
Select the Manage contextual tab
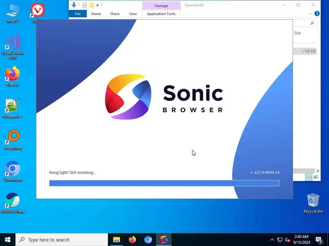tap(161, 6)
